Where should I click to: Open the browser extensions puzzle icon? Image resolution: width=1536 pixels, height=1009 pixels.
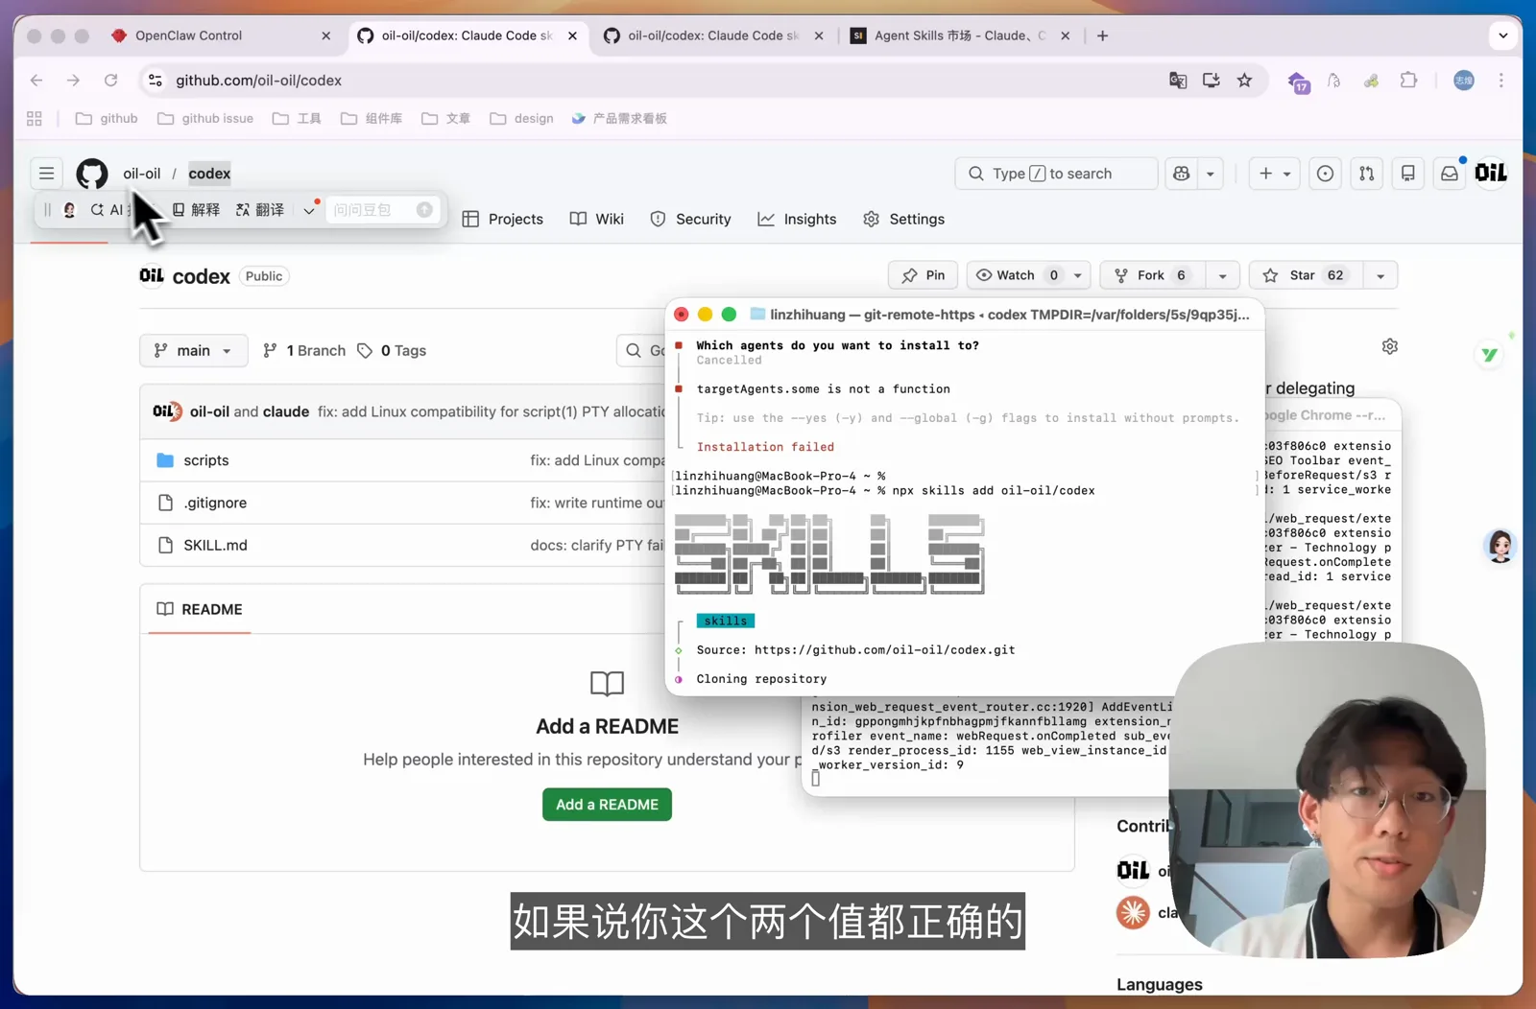pyautogui.click(x=1408, y=81)
